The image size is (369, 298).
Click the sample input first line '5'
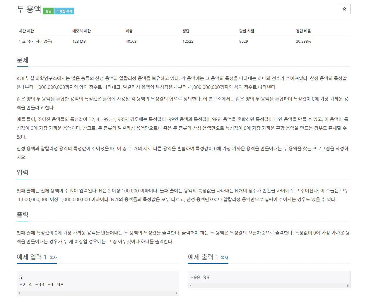point(21,277)
